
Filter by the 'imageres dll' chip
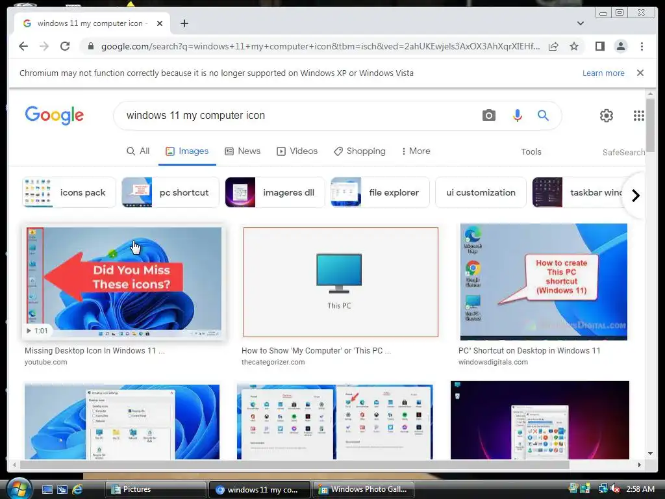tap(275, 192)
